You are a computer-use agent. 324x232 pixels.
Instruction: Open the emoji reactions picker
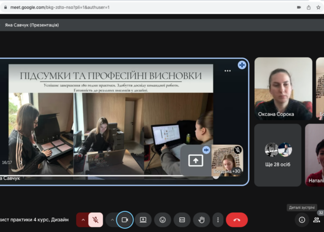(162, 219)
